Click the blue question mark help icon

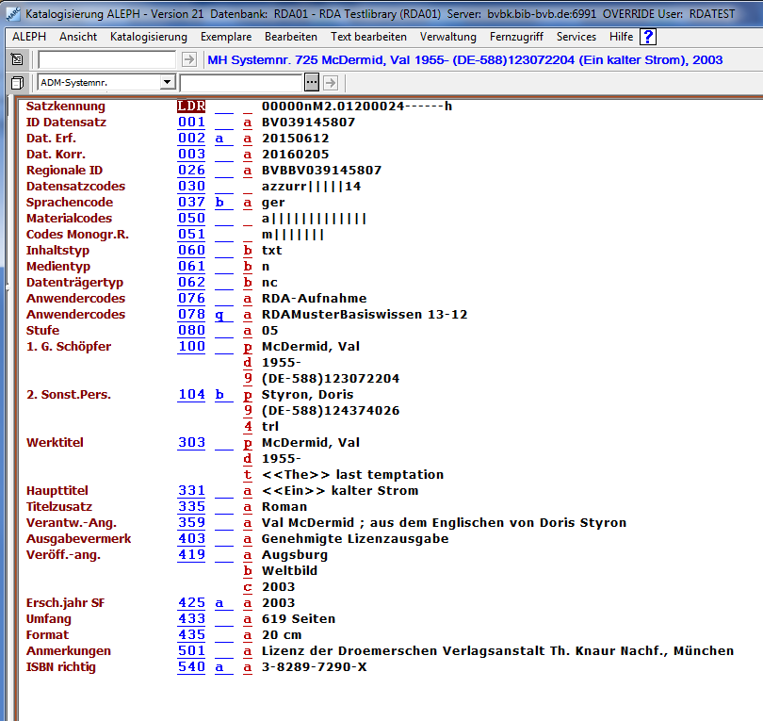click(648, 37)
